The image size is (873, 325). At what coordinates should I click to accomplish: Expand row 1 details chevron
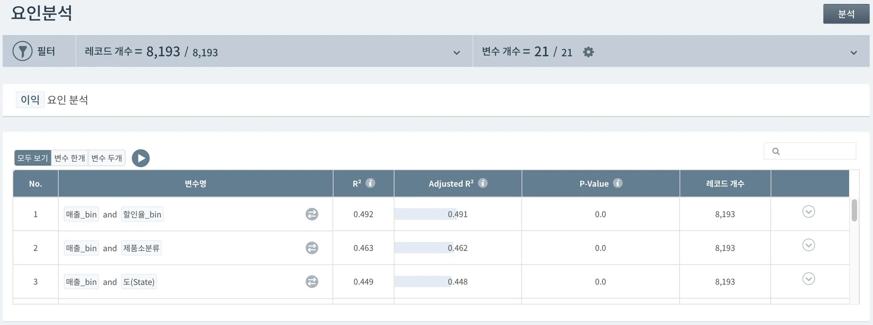click(808, 212)
